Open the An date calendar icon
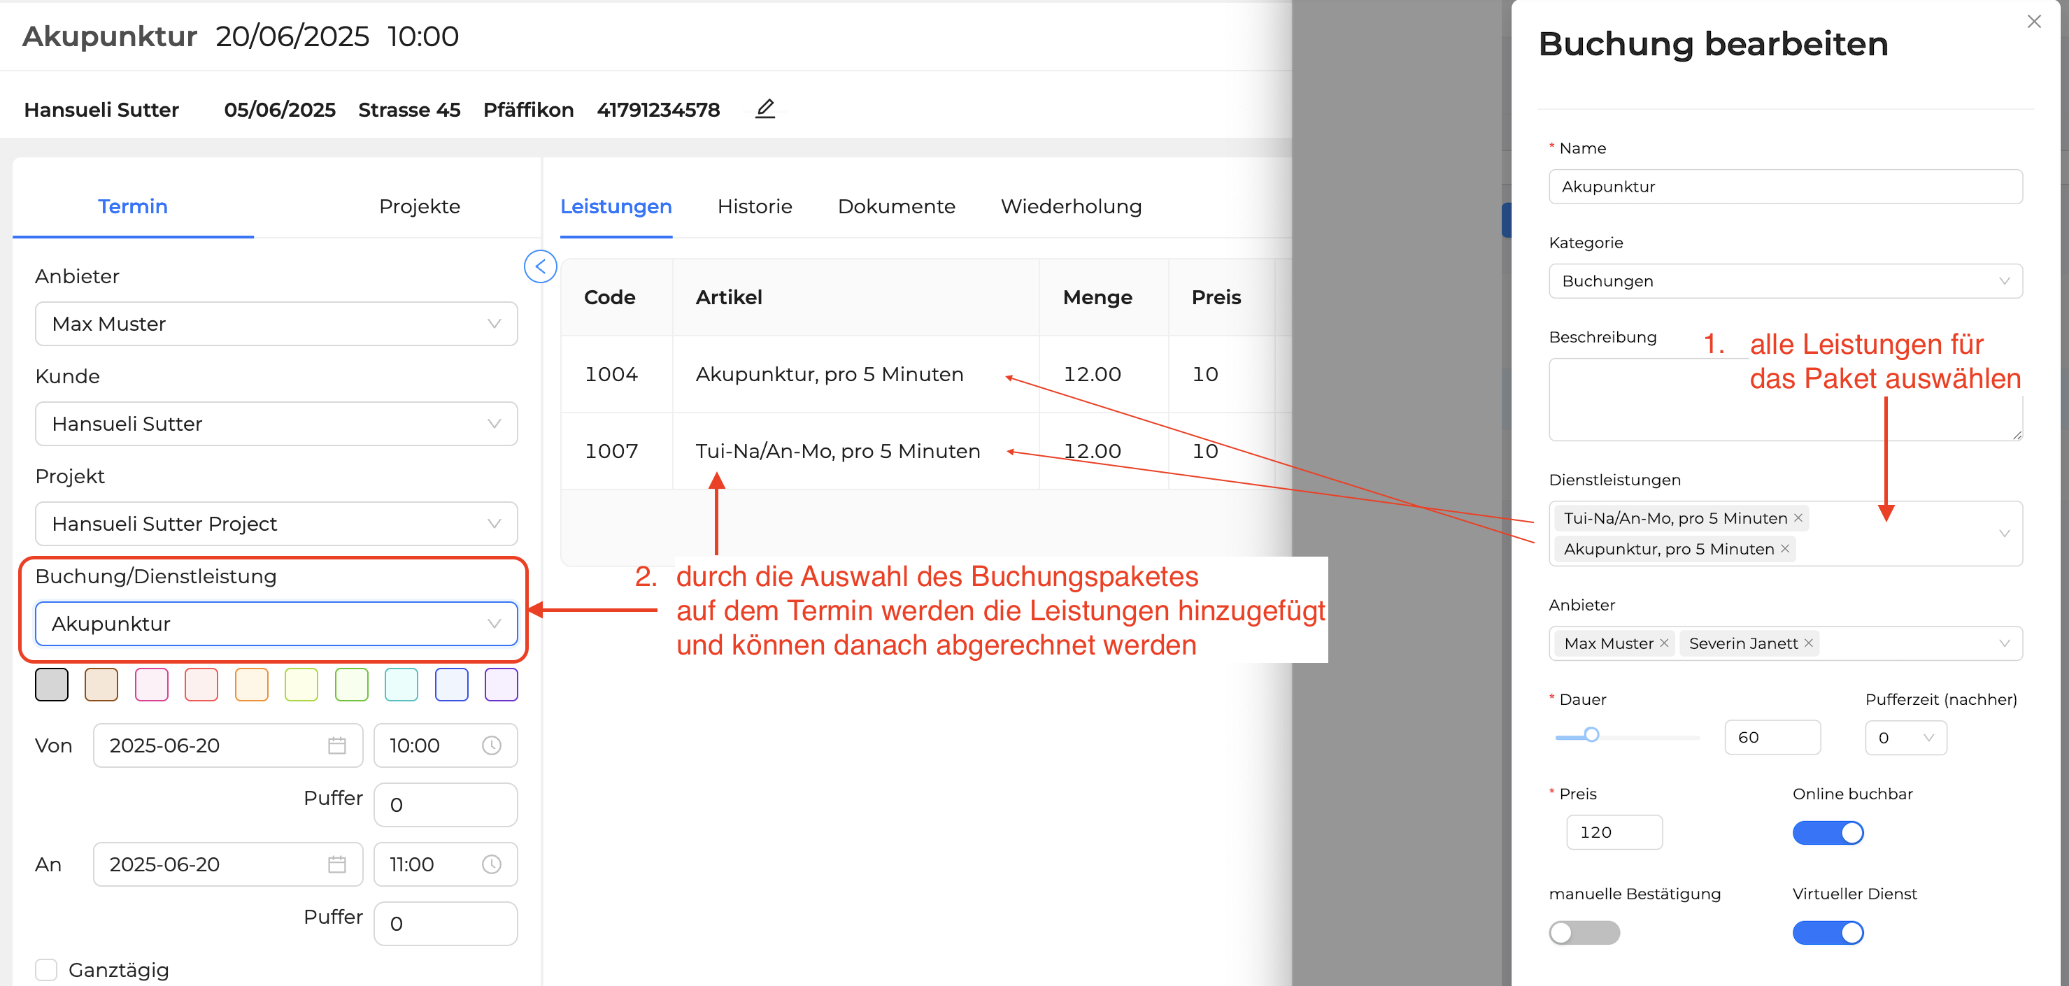This screenshot has width=2069, height=986. pyautogui.click(x=336, y=864)
